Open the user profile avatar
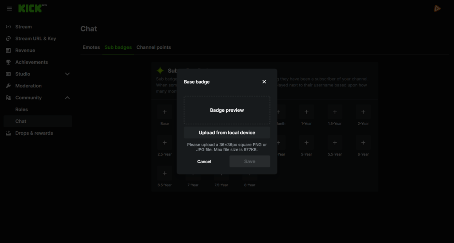 click(437, 8)
